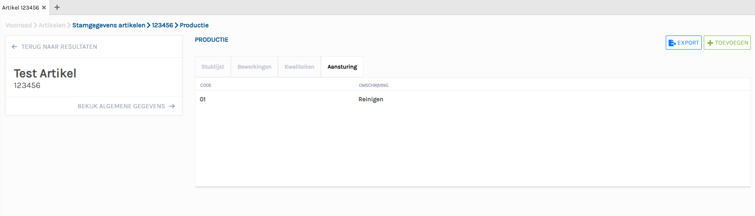The width and height of the screenshot is (755, 216).
Task: Navigate to Artikelen breadcrumb
Action: pos(52,25)
